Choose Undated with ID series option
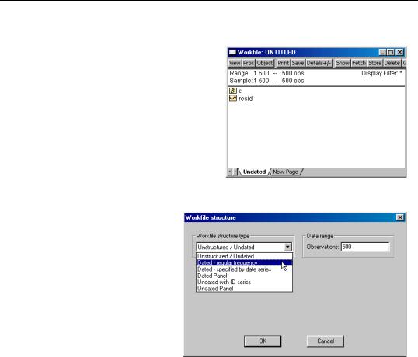Screen dimensions: 418x357 click(x=244, y=282)
